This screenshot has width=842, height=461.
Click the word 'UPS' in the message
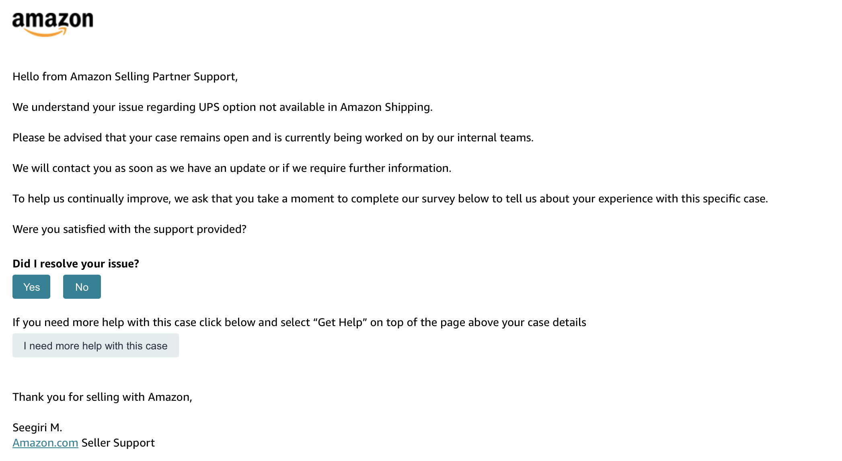209,107
